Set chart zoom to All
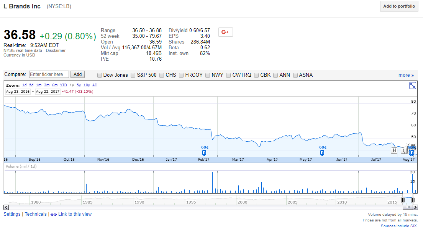The image size is (423, 231). tap(94, 85)
